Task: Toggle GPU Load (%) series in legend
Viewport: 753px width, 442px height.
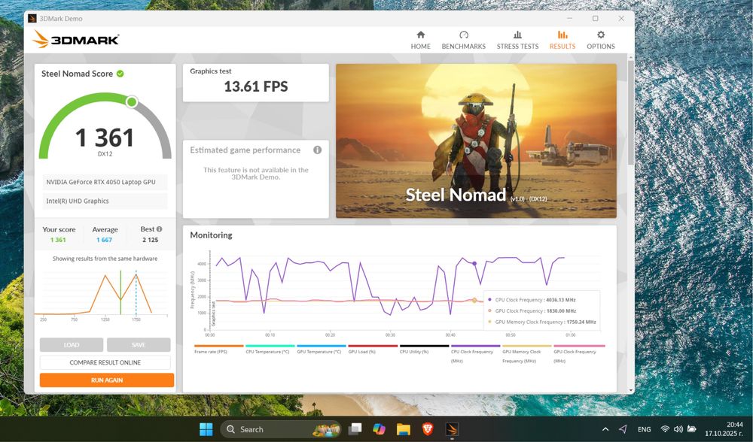Action: [373, 350]
